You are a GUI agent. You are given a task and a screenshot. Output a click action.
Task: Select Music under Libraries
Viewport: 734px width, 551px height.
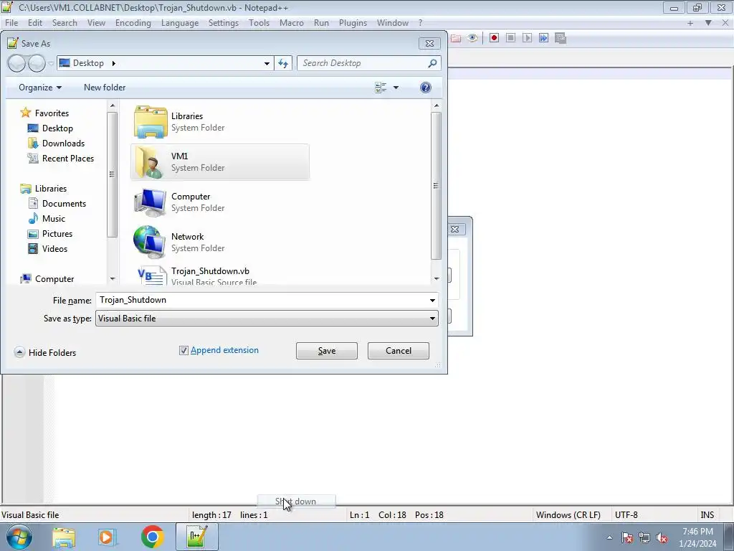[x=47, y=219]
